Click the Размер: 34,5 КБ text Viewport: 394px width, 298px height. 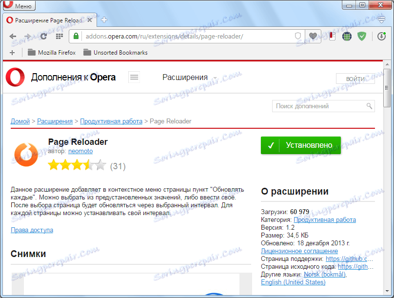[x=284, y=236]
